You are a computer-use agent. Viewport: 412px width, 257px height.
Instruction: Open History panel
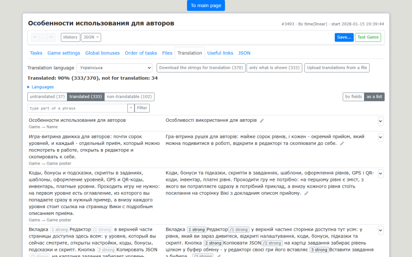71,37
